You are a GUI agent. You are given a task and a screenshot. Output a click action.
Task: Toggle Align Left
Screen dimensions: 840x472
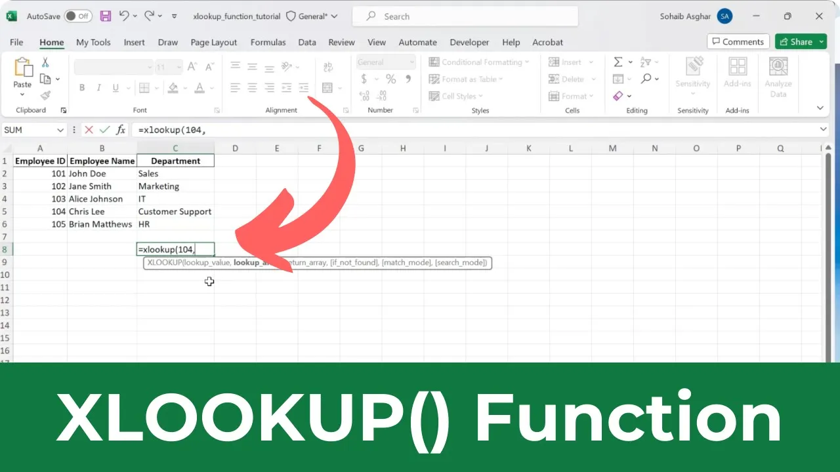pyautogui.click(x=235, y=88)
